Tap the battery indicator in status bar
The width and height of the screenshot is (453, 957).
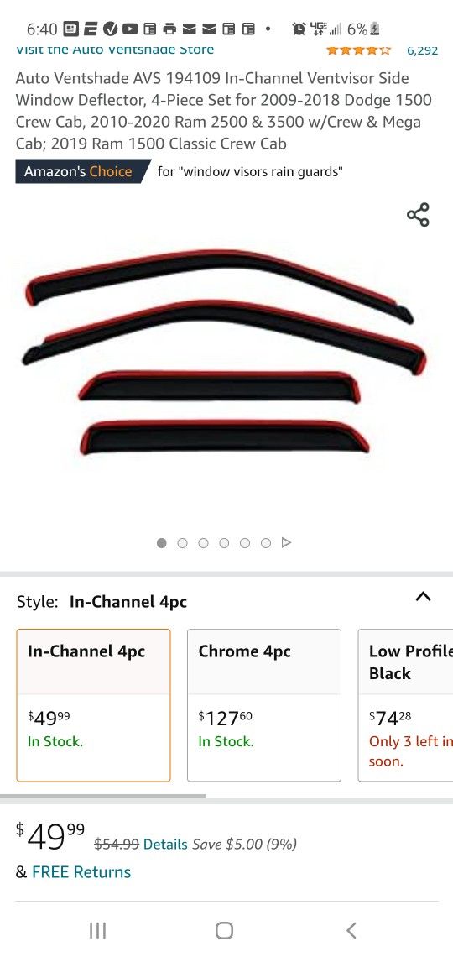[375, 29]
